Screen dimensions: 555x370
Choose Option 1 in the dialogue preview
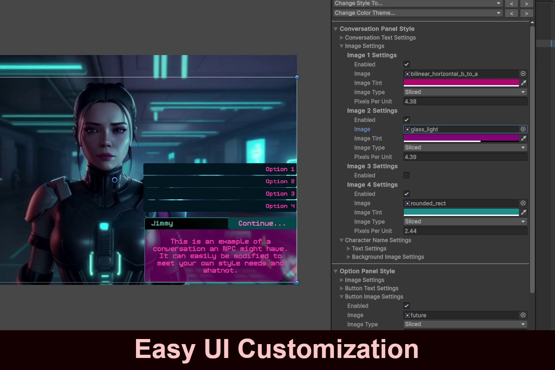220,169
